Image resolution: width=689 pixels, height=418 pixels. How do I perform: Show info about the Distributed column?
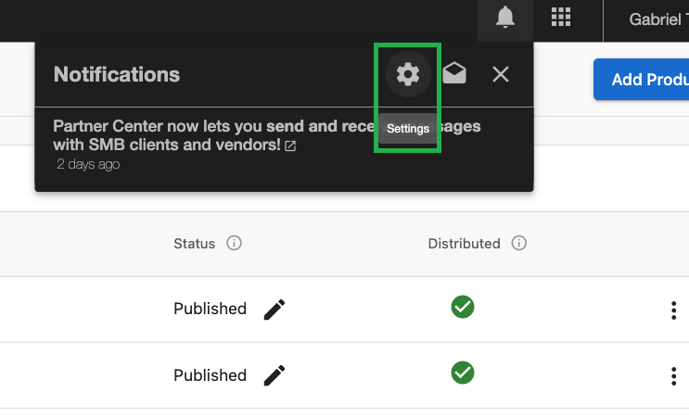pos(519,243)
